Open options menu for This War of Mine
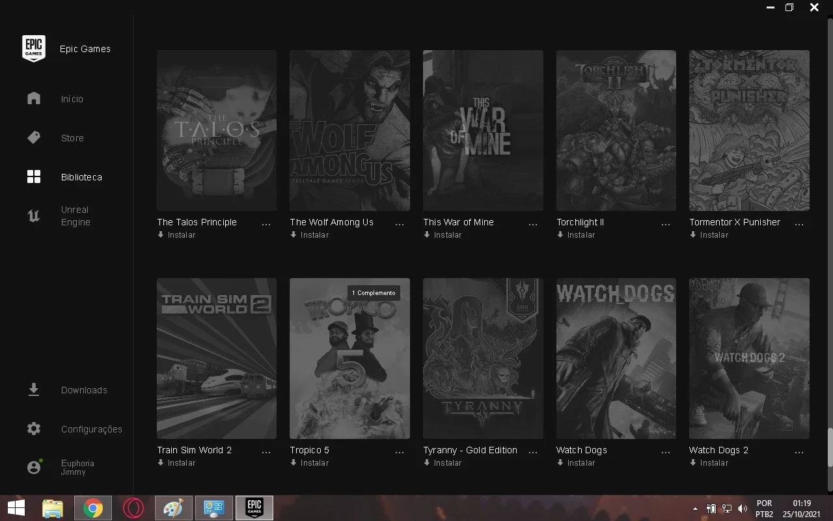833x521 pixels. (533, 224)
